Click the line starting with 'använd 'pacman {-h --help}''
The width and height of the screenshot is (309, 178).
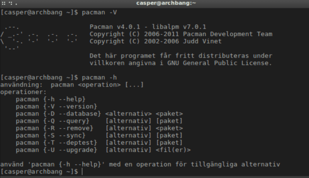click(x=140, y=164)
